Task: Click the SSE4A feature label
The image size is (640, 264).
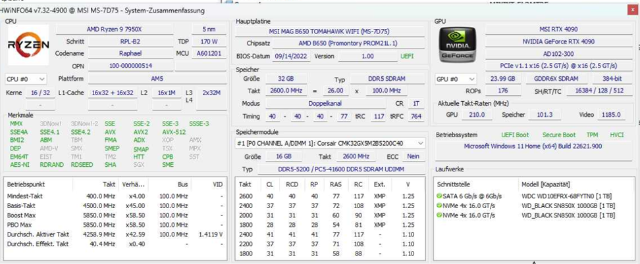Action: tap(19, 132)
